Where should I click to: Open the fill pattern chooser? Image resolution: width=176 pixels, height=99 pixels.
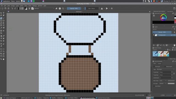(x=22, y=9)
